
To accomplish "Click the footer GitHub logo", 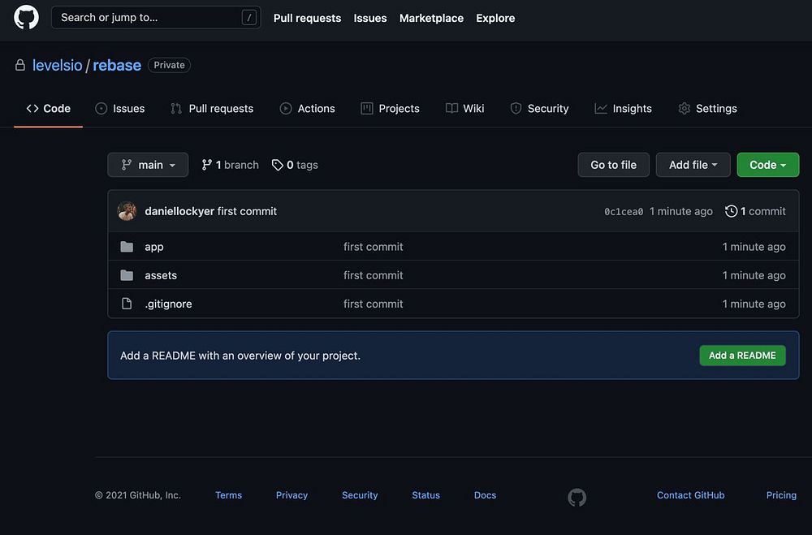I will [577, 497].
